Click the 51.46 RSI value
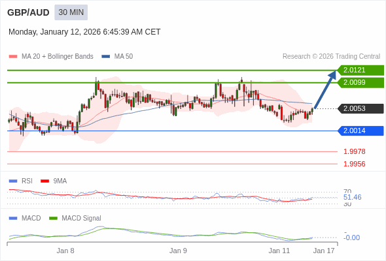386x261 pixels. pyautogui.click(x=352, y=197)
